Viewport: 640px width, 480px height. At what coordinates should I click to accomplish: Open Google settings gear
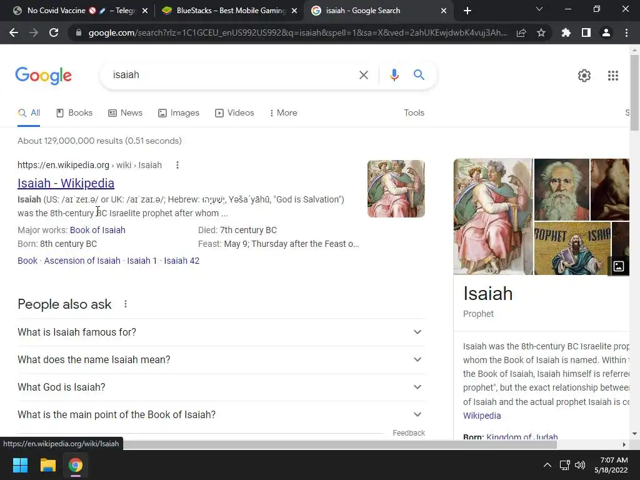point(584,76)
